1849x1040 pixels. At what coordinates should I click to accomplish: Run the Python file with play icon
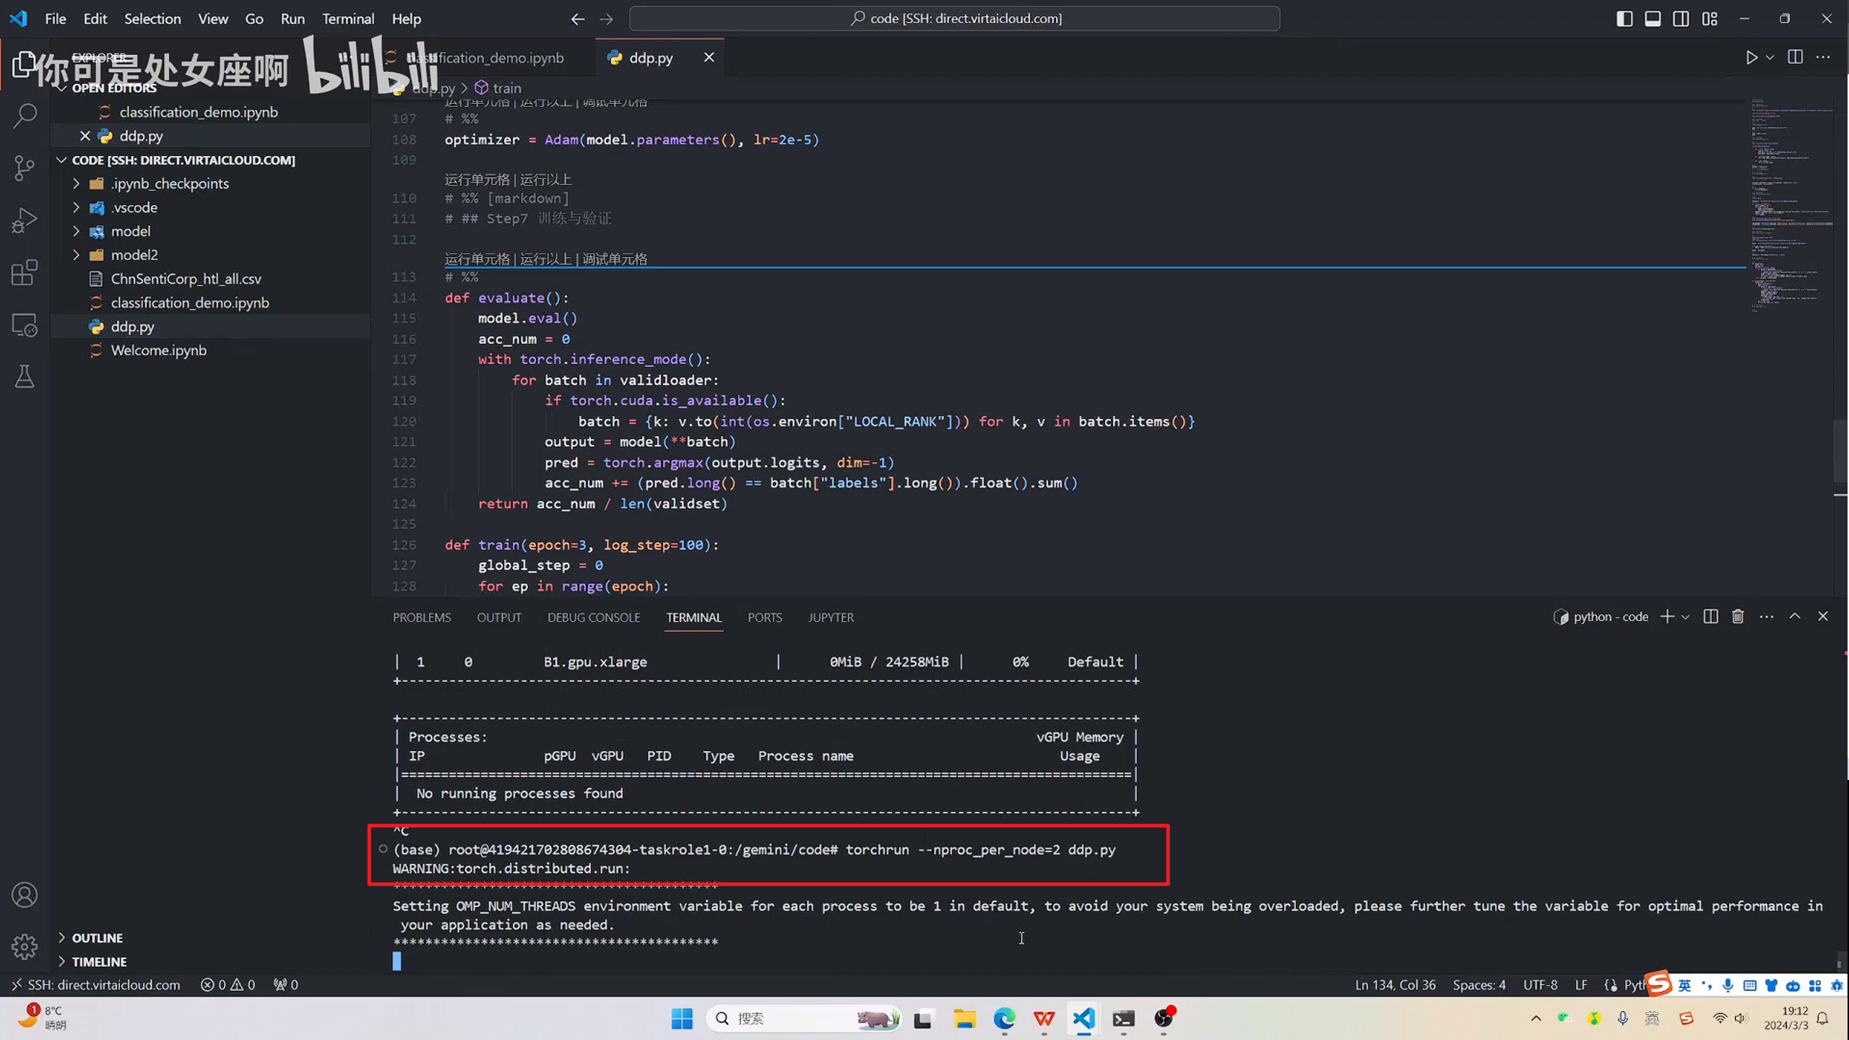(1751, 57)
